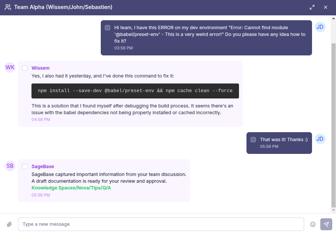Click the SB avatar for SageBase

(x=10, y=166)
